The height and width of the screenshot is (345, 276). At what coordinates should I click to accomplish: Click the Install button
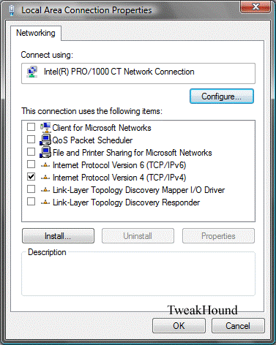[58, 236]
